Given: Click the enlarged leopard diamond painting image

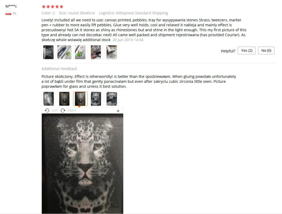Looking at the screenshot, I should click(83, 164).
